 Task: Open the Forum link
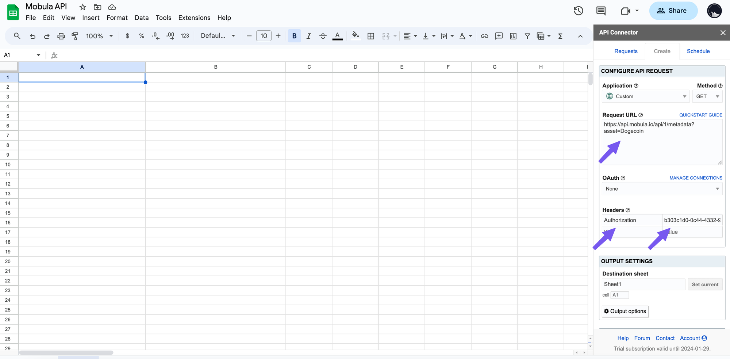point(642,338)
